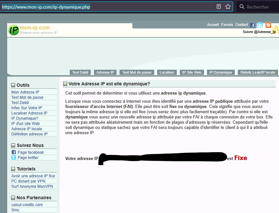Image resolution: width=279 pixels, height=213 pixels.
Task: Click the search magnifier icon
Action: tap(242, 7)
